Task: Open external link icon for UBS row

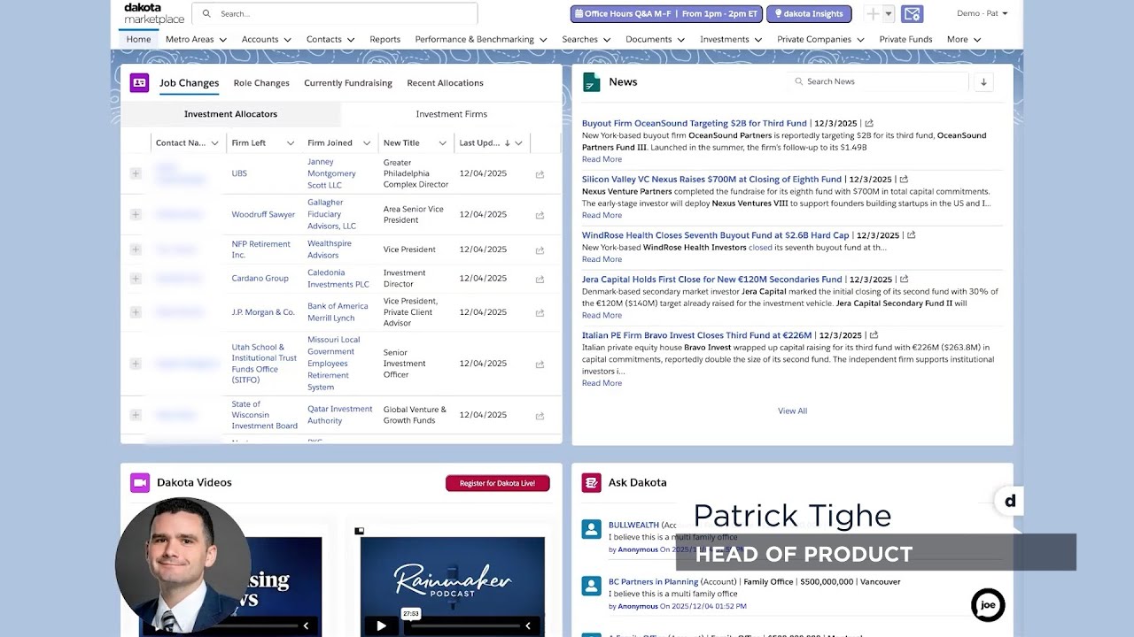Action: 540,174
